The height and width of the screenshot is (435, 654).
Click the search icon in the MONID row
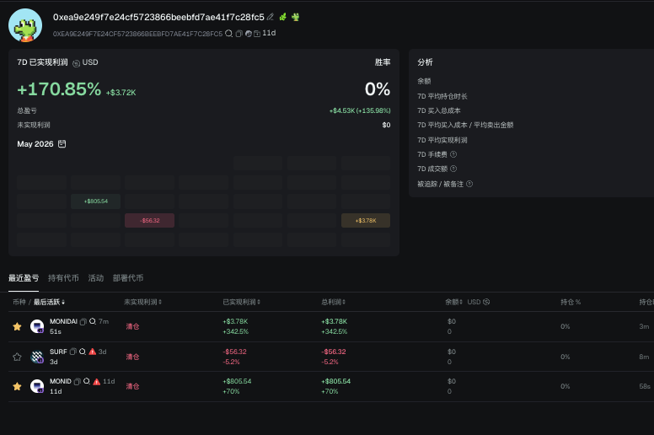pos(87,381)
